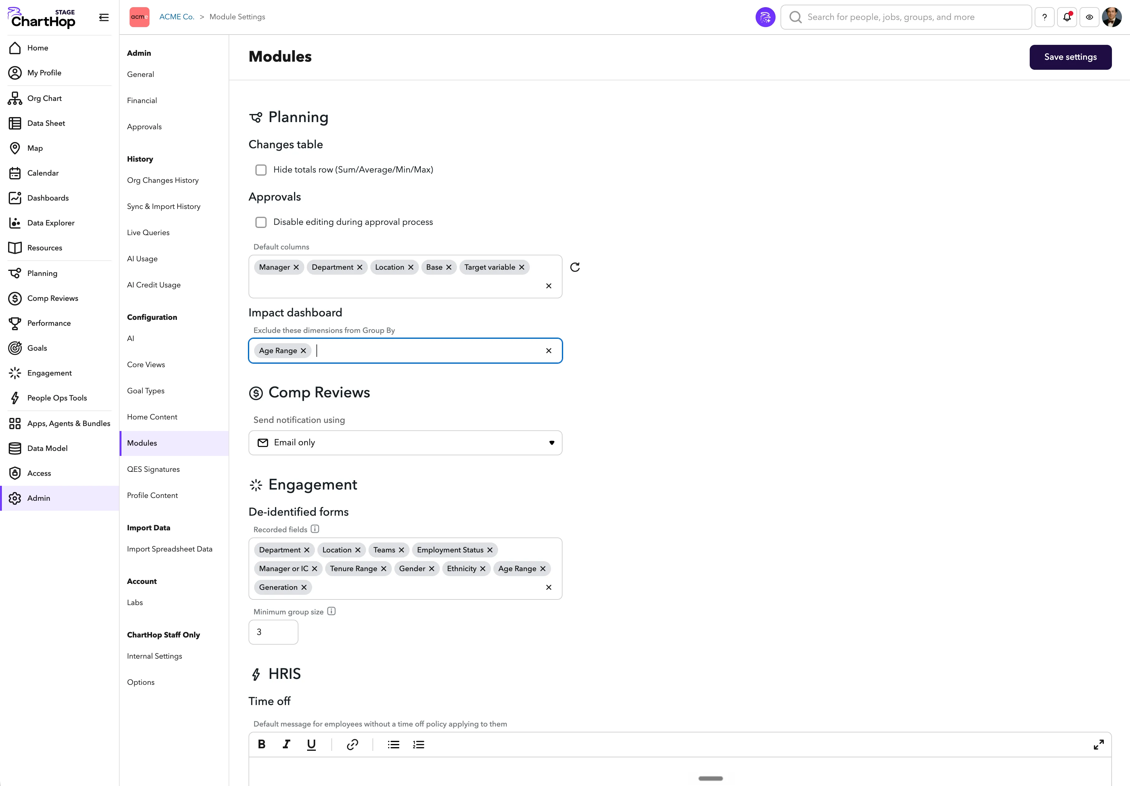Image resolution: width=1130 pixels, height=786 pixels.
Task: Click into the time off message text area
Action: pyautogui.click(x=680, y=772)
